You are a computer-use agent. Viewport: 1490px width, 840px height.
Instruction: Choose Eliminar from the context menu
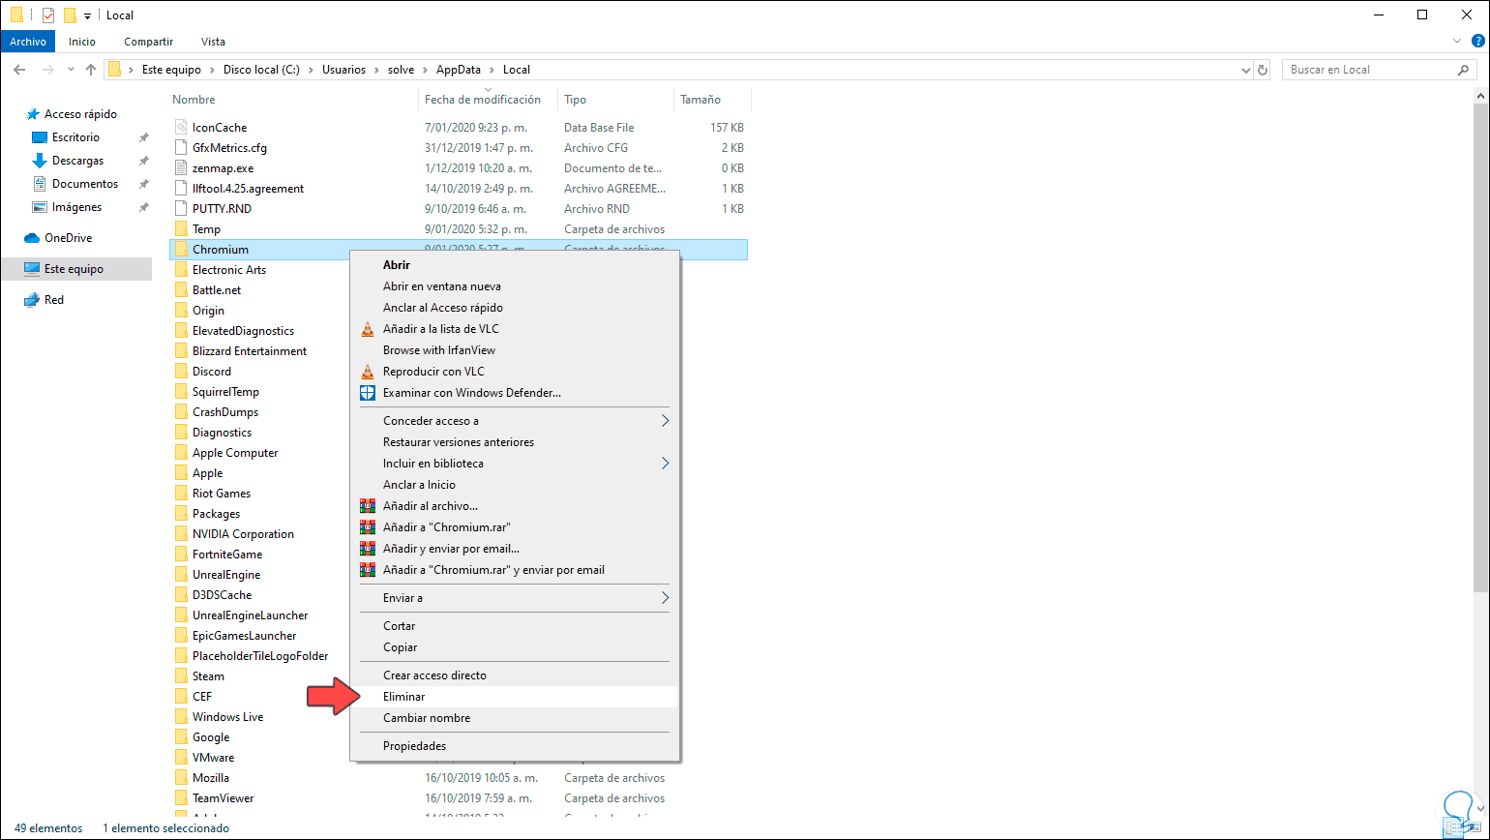[515, 697]
